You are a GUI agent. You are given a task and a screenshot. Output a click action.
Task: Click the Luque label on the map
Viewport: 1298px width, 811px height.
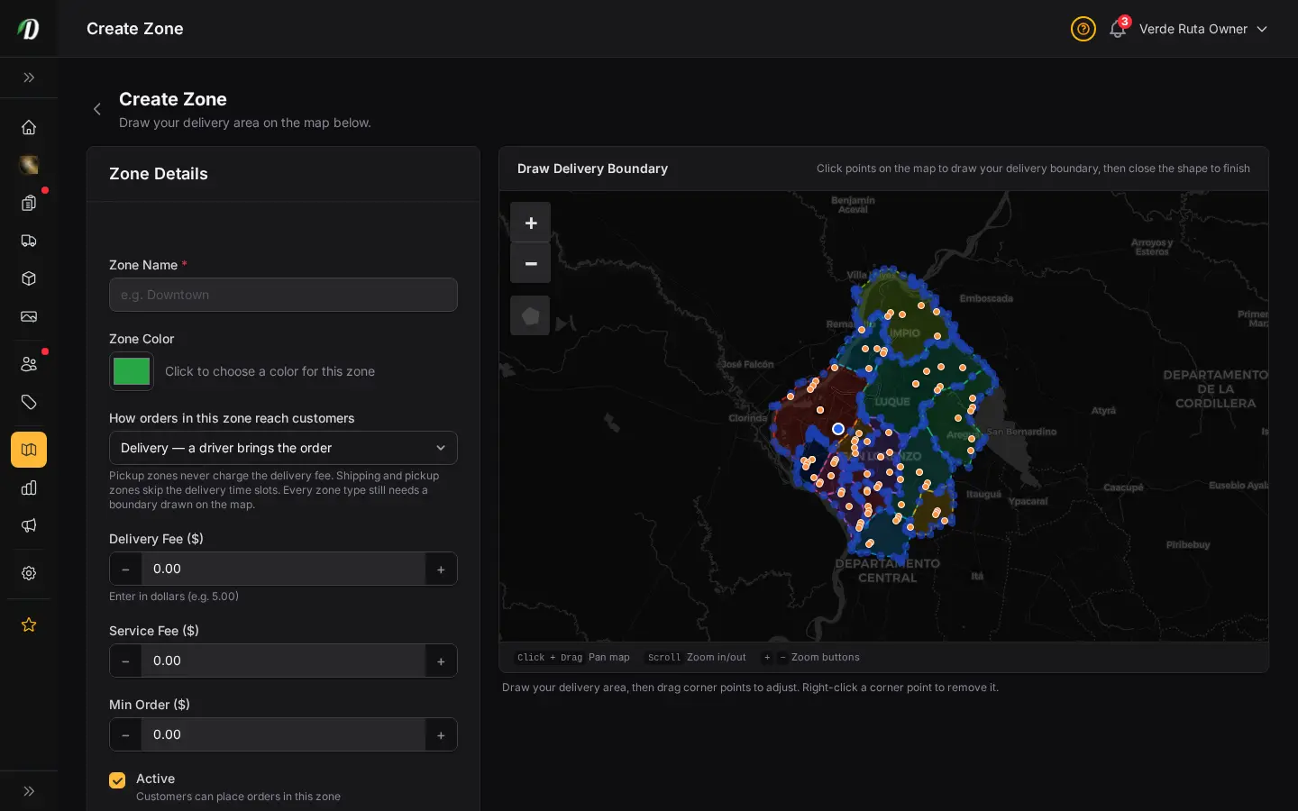tap(892, 402)
